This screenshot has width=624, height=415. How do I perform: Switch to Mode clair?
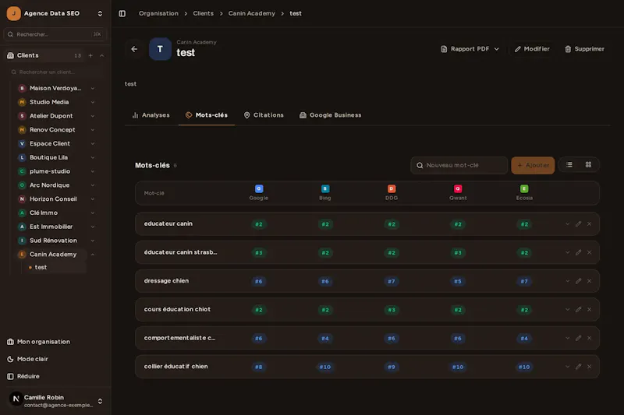pos(27,359)
